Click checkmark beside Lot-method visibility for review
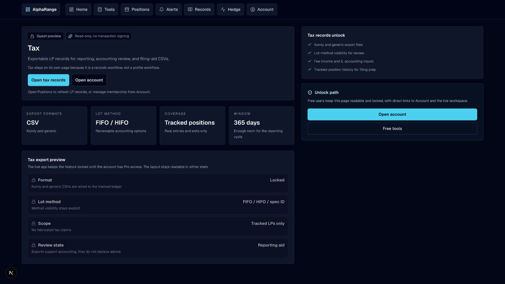The height and width of the screenshot is (284, 505). point(310,53)
